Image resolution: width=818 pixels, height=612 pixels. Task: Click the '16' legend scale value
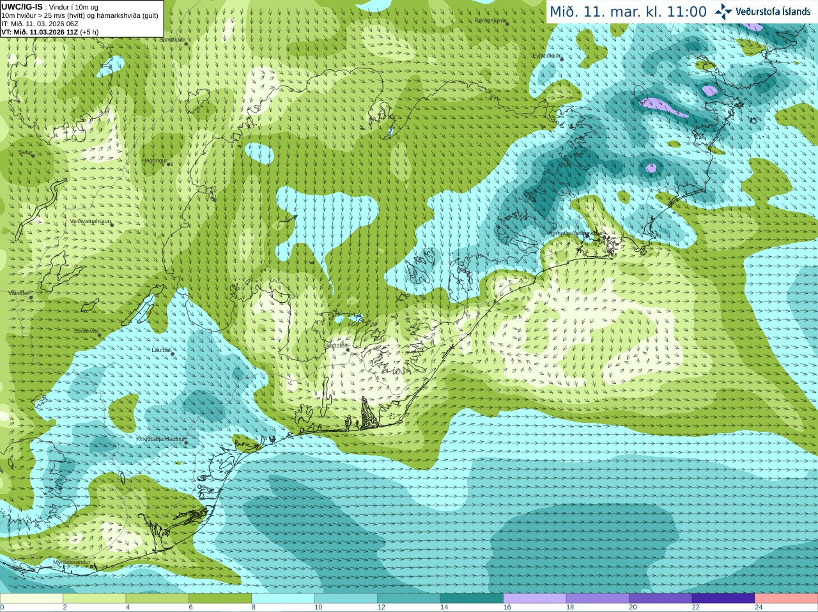[507, 608]
